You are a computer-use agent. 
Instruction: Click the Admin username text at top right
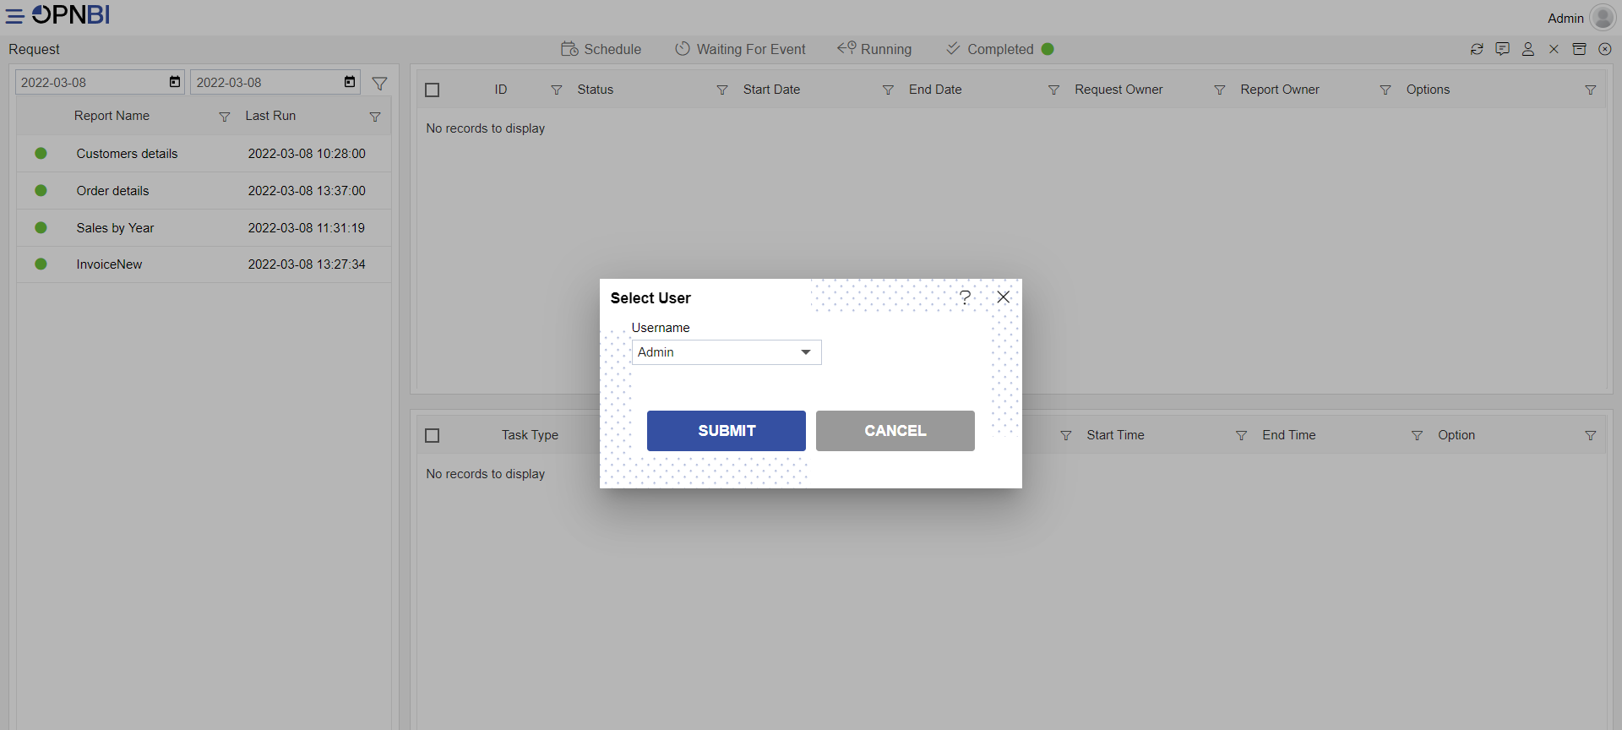click(x=1565, y=19)
